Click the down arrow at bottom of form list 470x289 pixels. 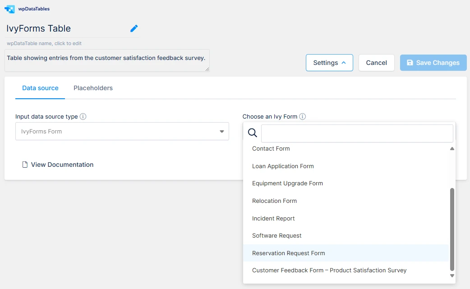point(452,275)
